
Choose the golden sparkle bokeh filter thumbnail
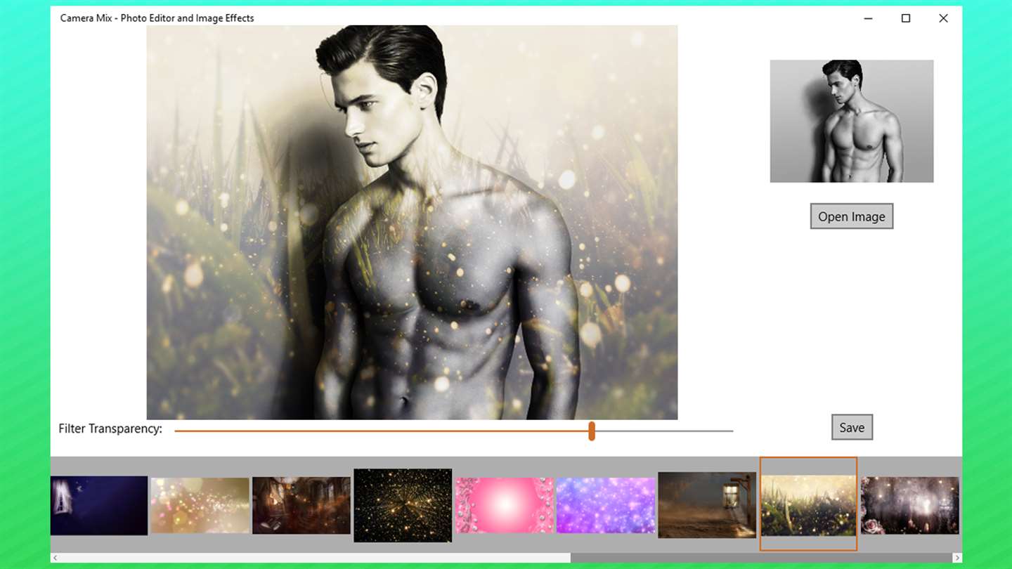(200, 506)
